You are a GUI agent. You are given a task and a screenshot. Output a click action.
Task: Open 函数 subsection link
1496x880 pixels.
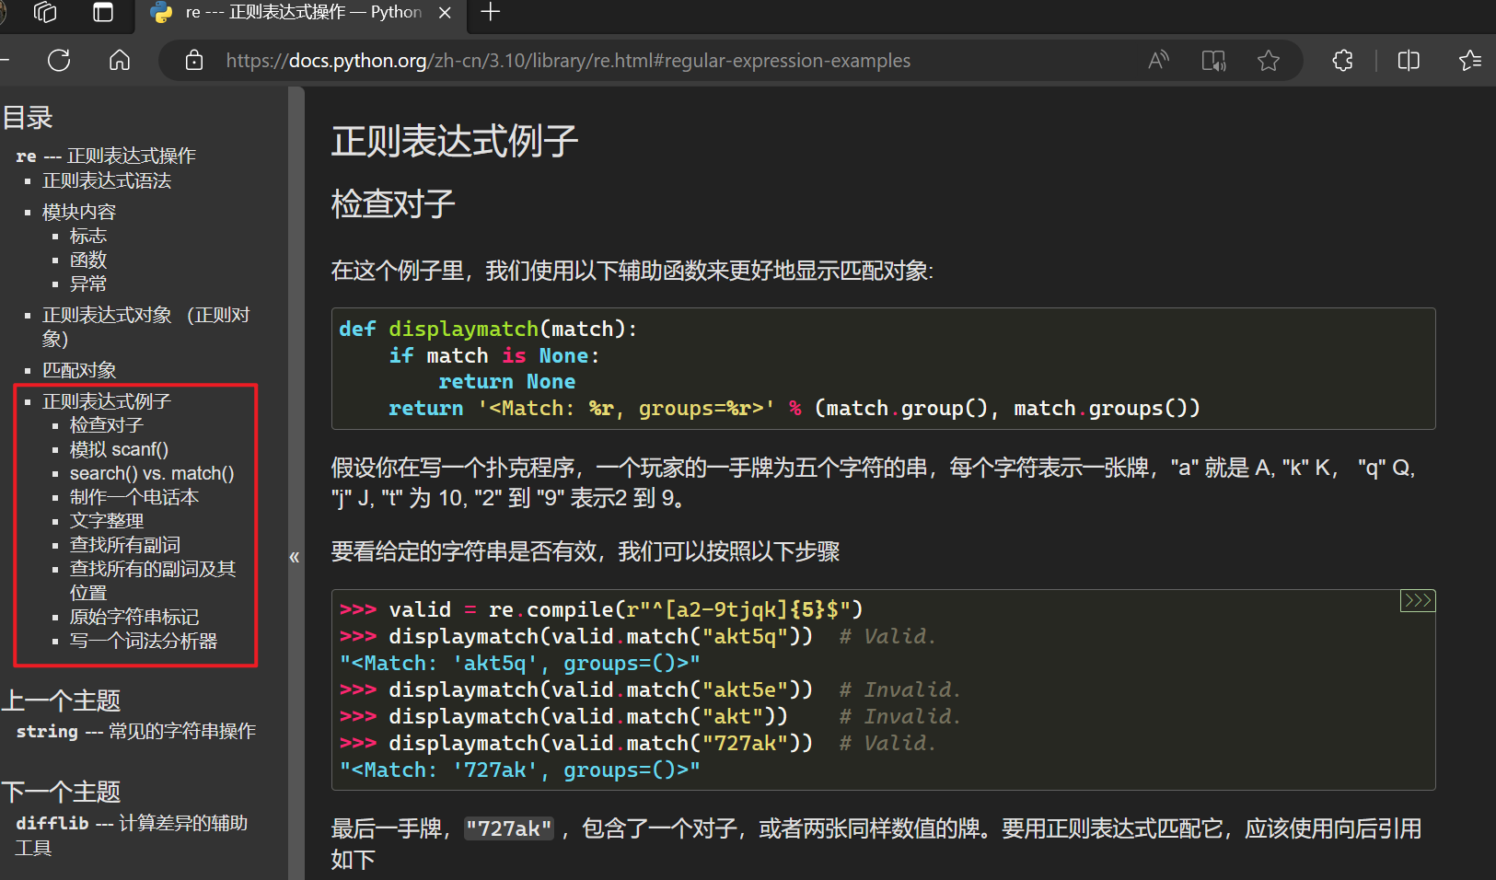[x=88, y=260]
